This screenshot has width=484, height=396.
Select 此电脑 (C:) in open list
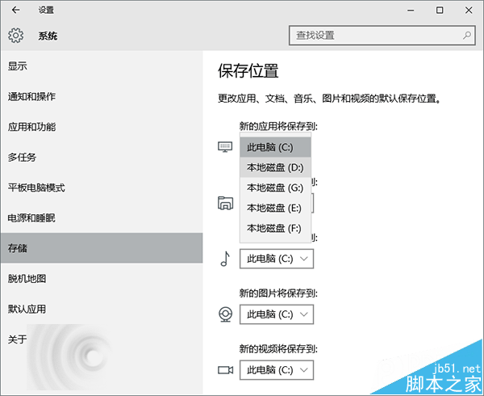pos(275,147)
